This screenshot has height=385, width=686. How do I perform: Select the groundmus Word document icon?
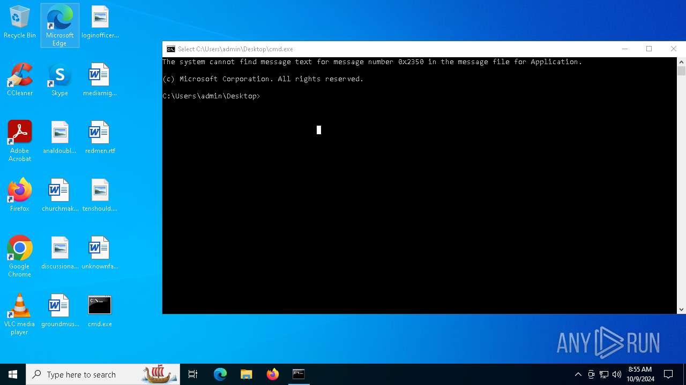(59, 311)
